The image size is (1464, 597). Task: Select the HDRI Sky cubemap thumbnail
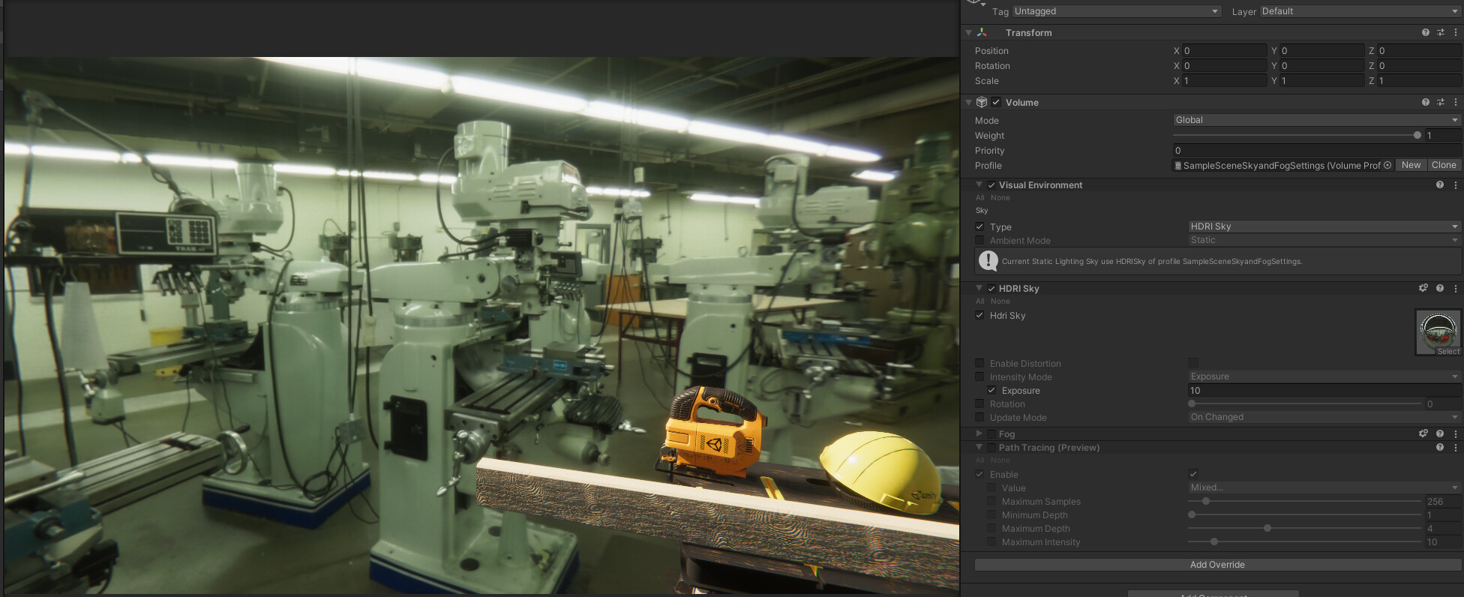1437,331
